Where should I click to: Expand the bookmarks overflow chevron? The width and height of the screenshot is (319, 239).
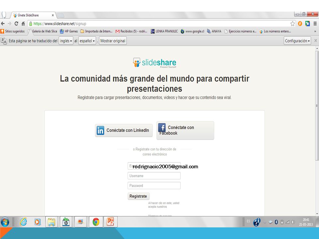coord(315,31)
